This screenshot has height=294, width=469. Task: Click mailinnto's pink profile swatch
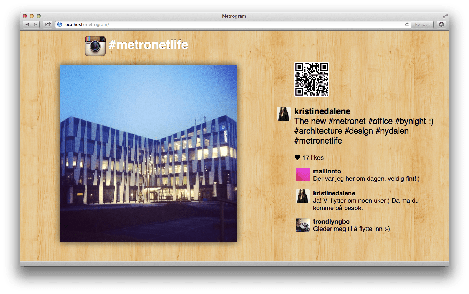[302, 175]
